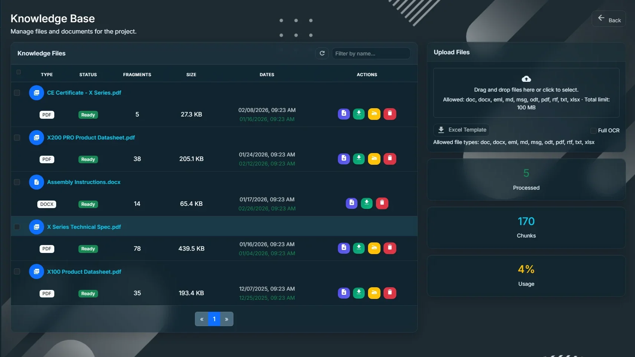Image resolution: width=635 pixels, height=357 pixels.
Task: Focus the Filter by name field
Action: [x=371, y=54]
